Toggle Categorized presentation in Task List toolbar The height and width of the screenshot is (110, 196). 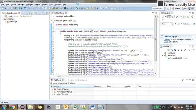(169, 17)
